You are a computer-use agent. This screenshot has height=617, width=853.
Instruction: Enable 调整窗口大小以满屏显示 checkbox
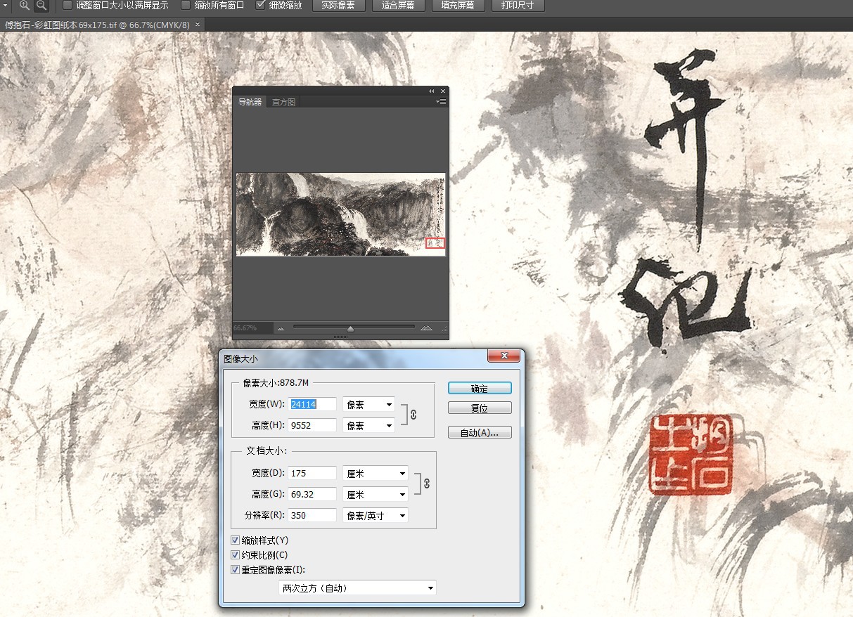coord(68,6)
